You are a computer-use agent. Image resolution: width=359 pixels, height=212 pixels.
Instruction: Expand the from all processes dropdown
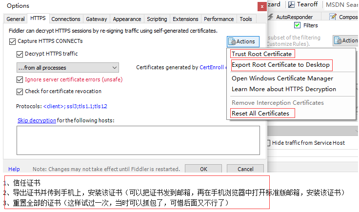pyautogui.click(x=68, y=67)
